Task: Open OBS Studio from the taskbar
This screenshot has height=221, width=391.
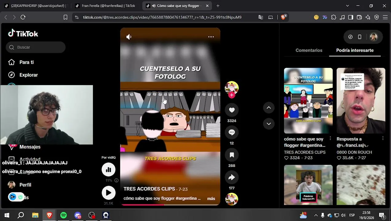Action: pyautogui.click(x=92, y=215)
